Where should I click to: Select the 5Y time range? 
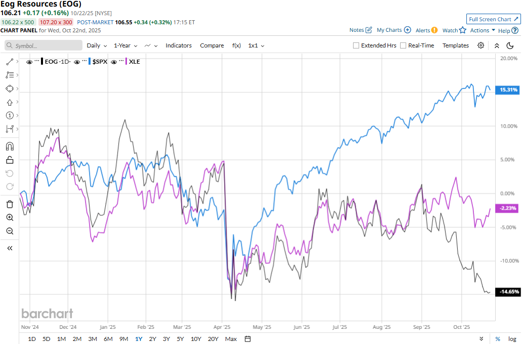pos(180,339)
